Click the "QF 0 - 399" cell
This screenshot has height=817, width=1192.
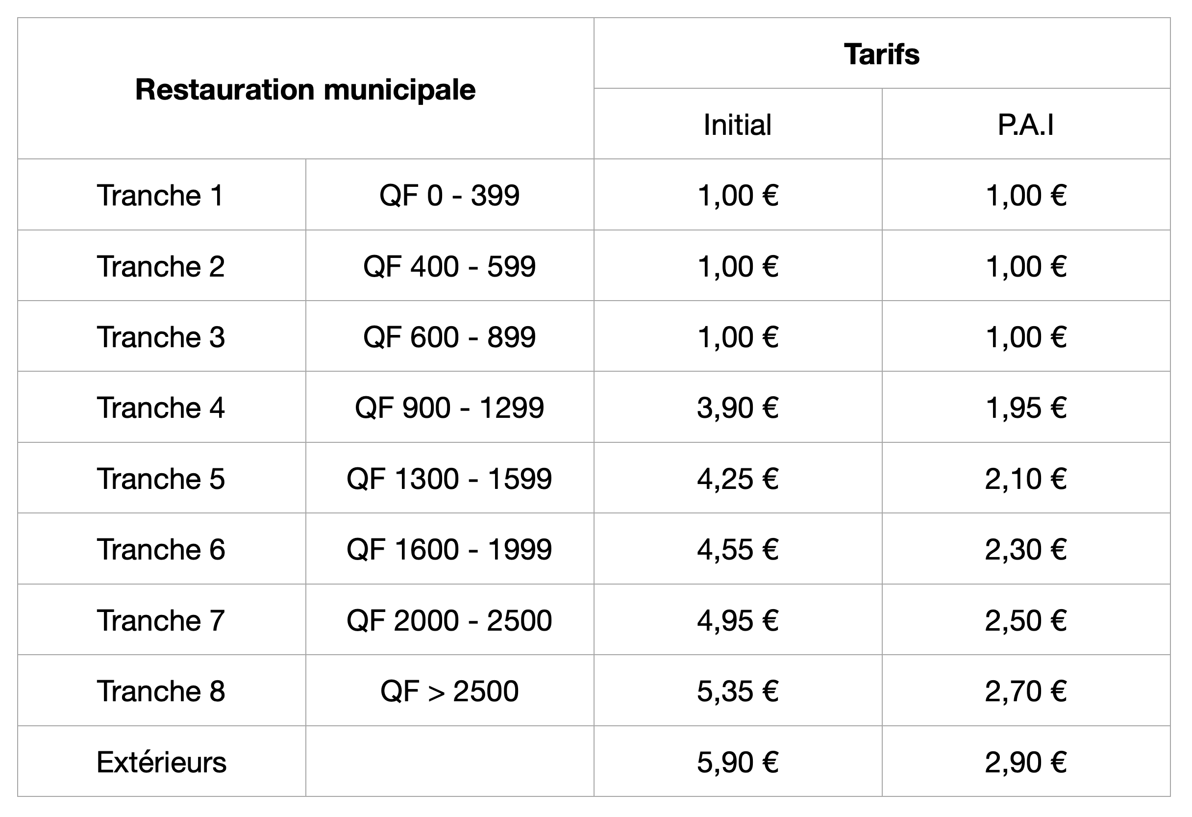click(449, 196)
